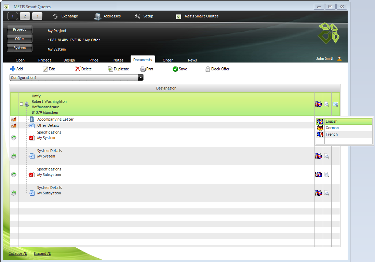Click the Project button

(x=19, y=29)
